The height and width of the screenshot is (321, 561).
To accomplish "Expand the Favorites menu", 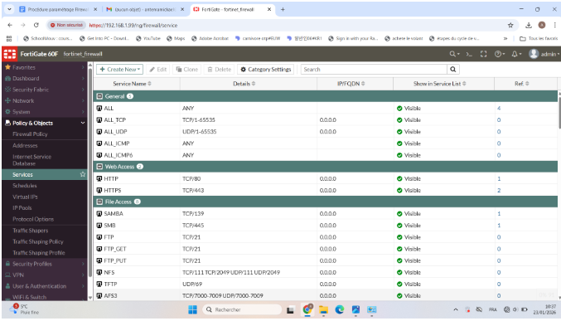I will pos(45,67).
